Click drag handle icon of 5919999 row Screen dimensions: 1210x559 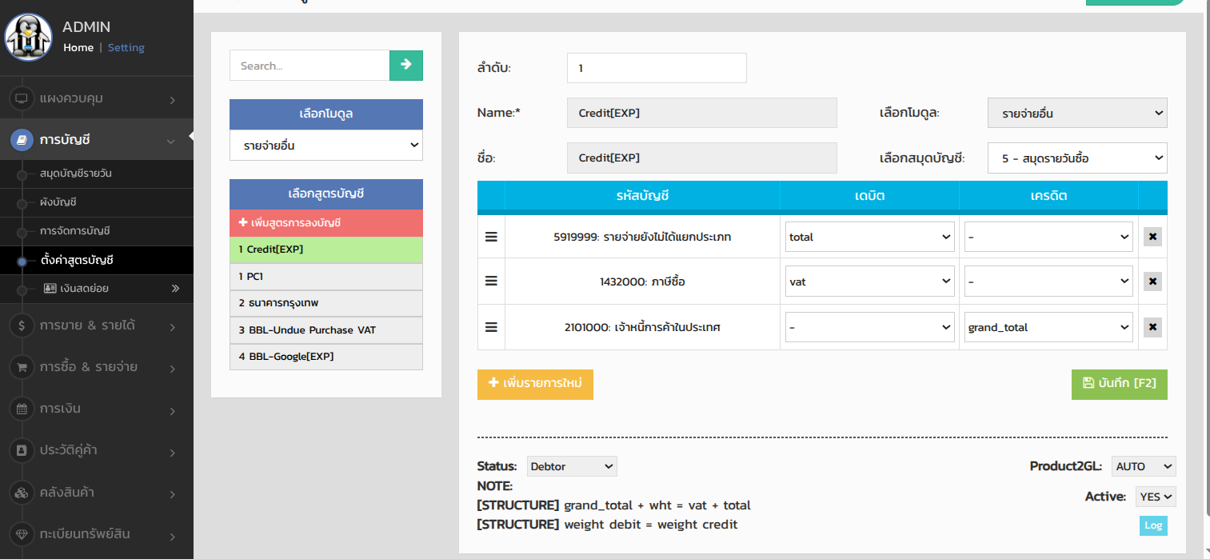pos(491,237)
